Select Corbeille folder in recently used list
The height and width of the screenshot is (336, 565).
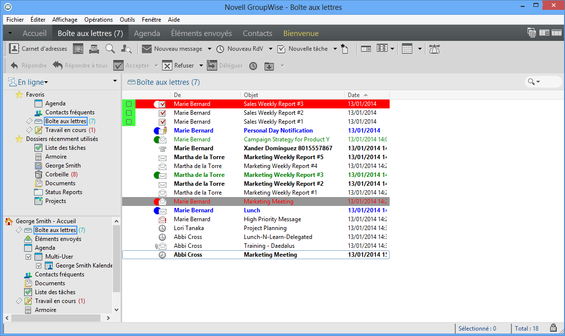pos(56,174)
